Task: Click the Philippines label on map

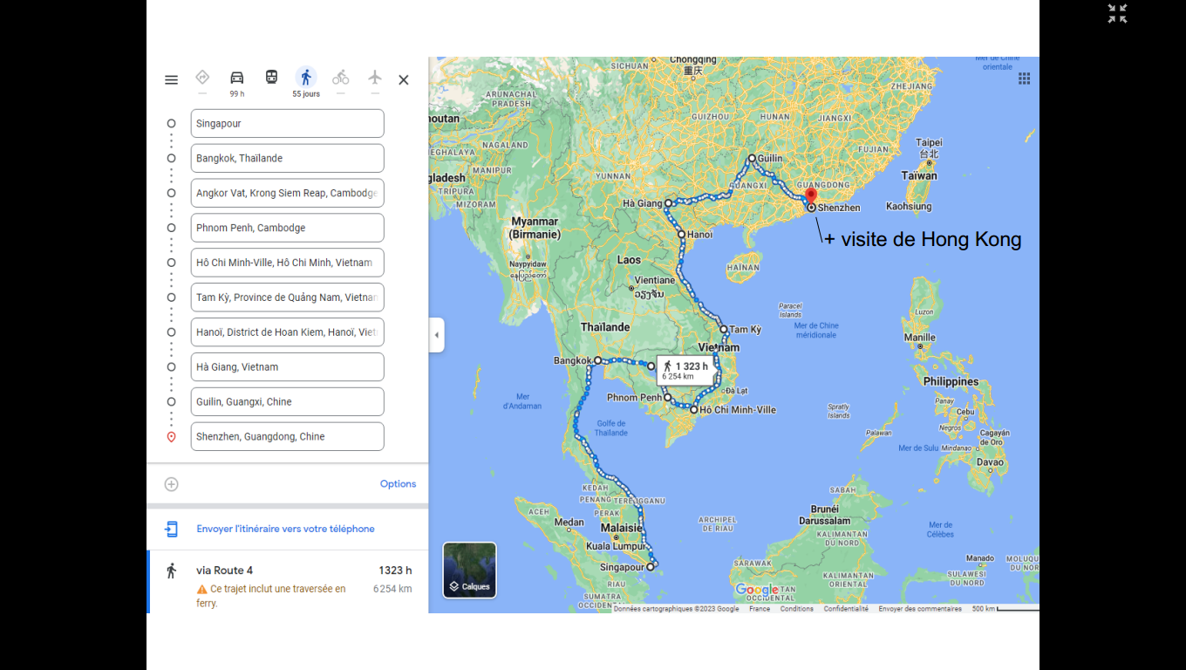Action: 951,381
